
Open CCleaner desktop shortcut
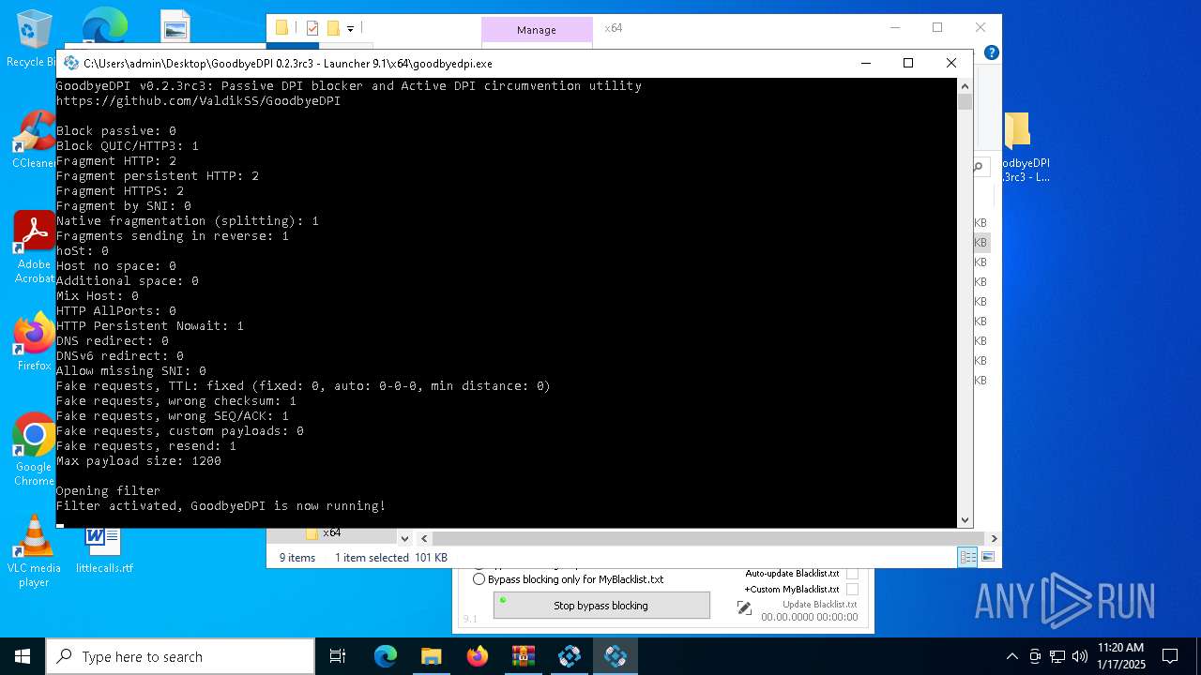pos(34,140)
